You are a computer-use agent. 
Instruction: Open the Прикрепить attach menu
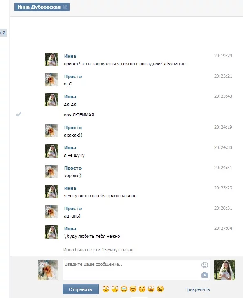coord(197,289)
